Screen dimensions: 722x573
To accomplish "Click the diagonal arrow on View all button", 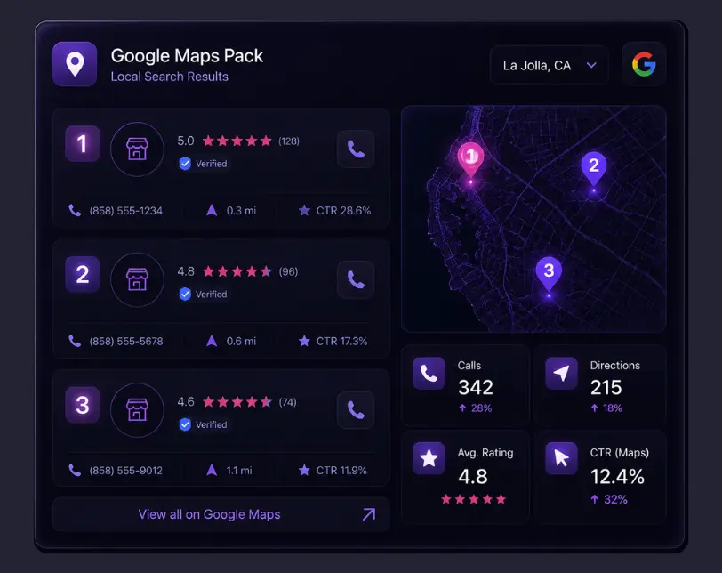I will pos(369,514).
